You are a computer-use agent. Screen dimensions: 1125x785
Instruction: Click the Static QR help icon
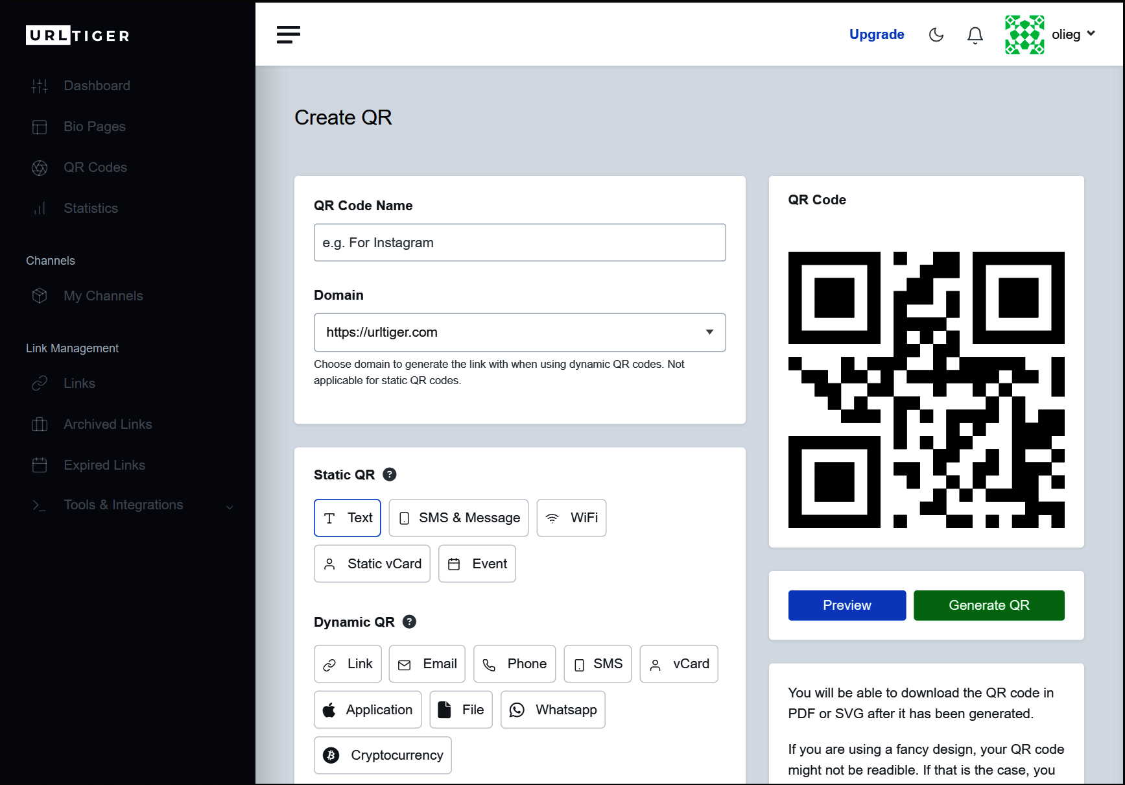click(390, 474)
